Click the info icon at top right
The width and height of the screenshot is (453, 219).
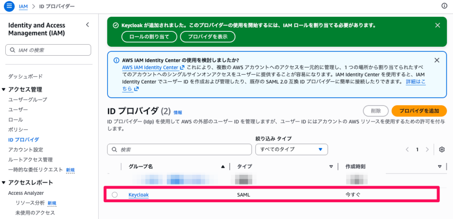(x=444, y=6)
